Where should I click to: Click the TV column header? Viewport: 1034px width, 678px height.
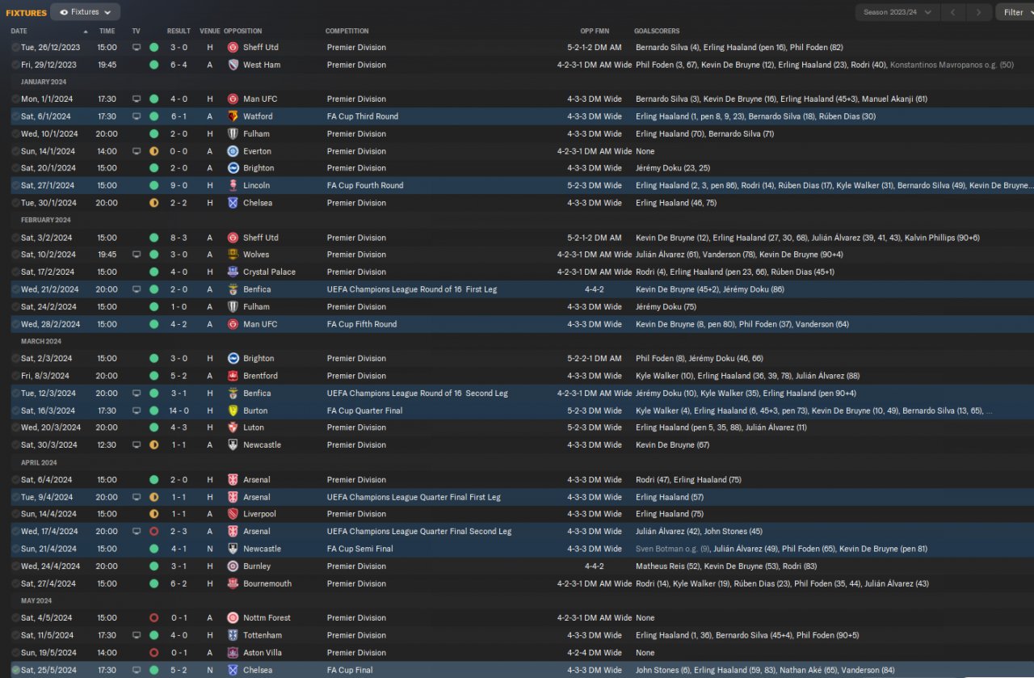click(136, 31)
